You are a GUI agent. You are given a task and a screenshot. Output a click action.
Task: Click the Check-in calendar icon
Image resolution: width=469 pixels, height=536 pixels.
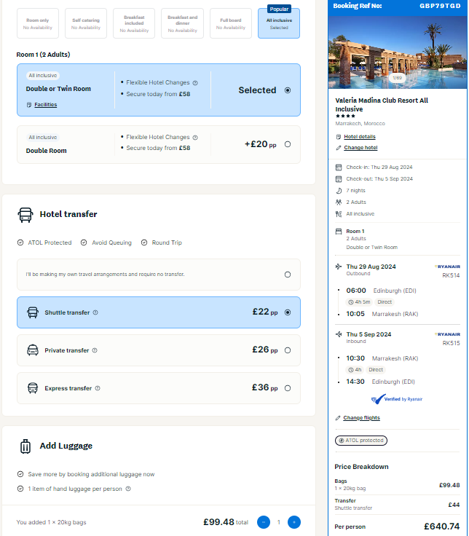point(339,167)
